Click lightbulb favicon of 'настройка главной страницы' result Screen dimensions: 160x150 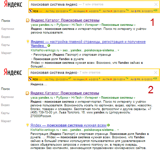(28, 42)
